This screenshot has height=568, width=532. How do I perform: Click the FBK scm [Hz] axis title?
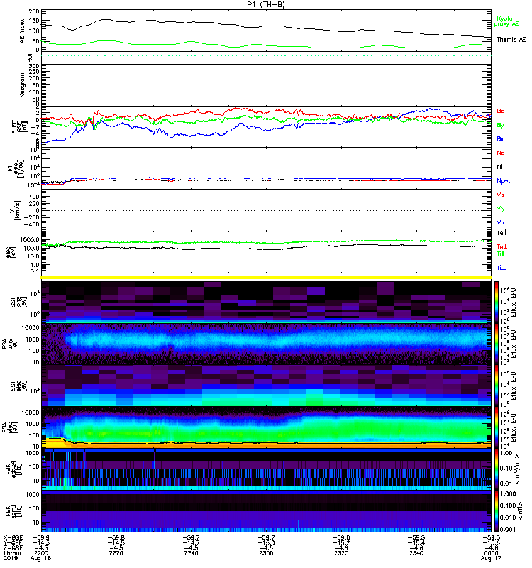13,510
